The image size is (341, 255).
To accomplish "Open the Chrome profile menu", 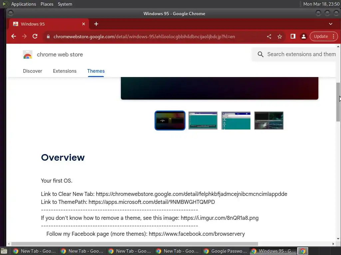I will point(304,37).
